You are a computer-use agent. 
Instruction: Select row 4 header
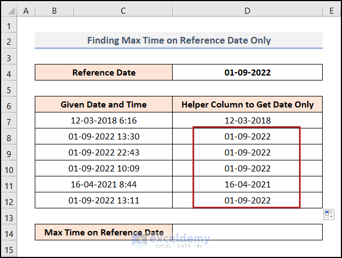tap(10, 73)
